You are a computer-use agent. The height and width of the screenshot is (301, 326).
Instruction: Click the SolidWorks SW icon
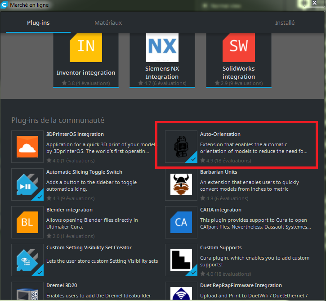click(239, 48)
